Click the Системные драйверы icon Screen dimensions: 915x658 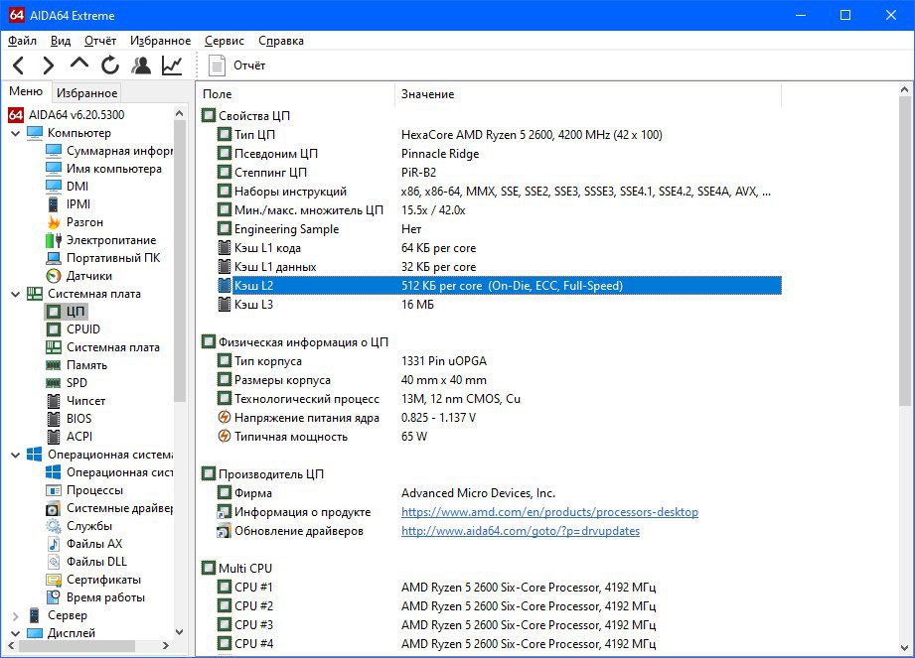click(54, 508)
